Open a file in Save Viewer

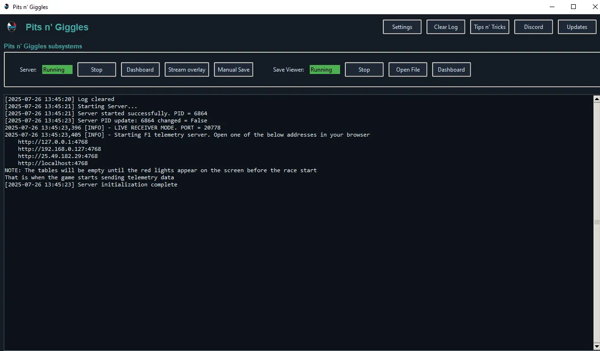407,69
